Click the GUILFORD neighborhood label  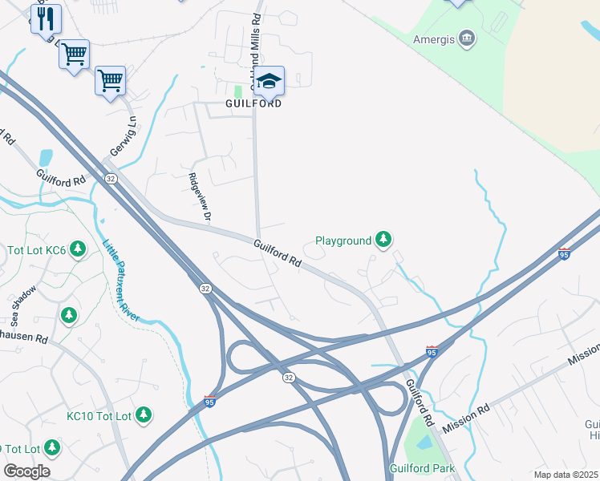coord(253,103)
